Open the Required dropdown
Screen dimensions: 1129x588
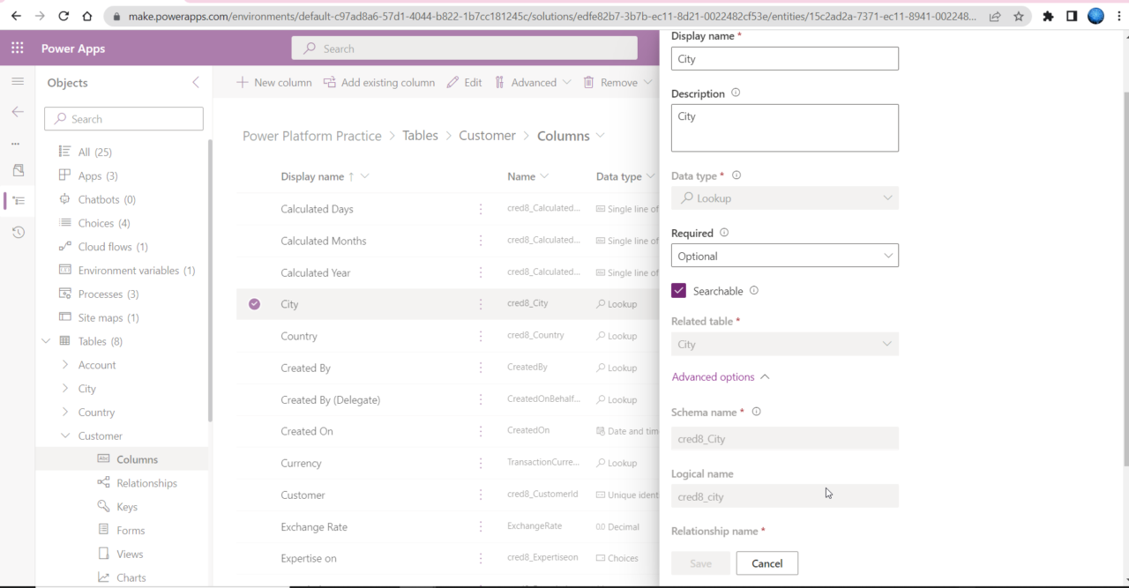784,256
